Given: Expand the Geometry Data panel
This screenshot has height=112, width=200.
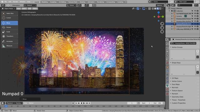Looking at the screenshot, I should 177,97.
